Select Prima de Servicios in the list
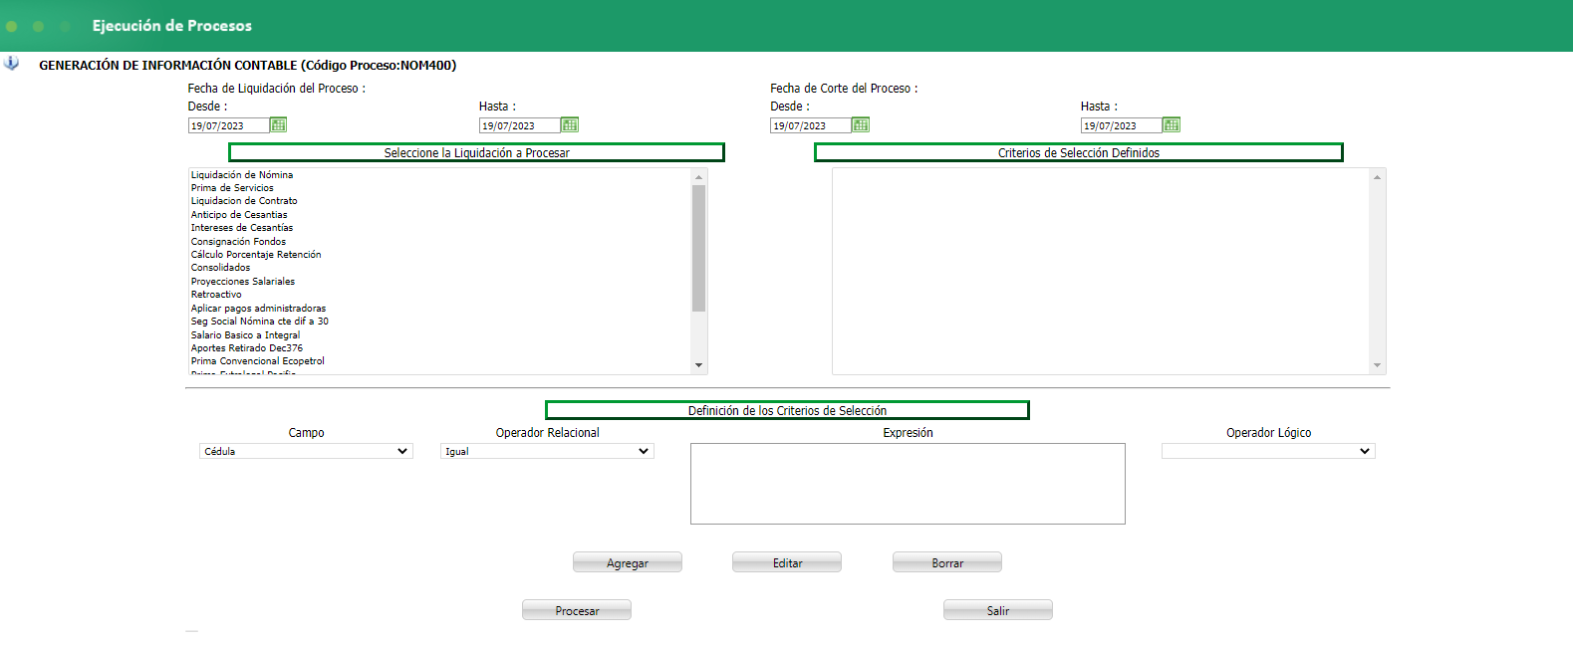 tap(232, 187)
